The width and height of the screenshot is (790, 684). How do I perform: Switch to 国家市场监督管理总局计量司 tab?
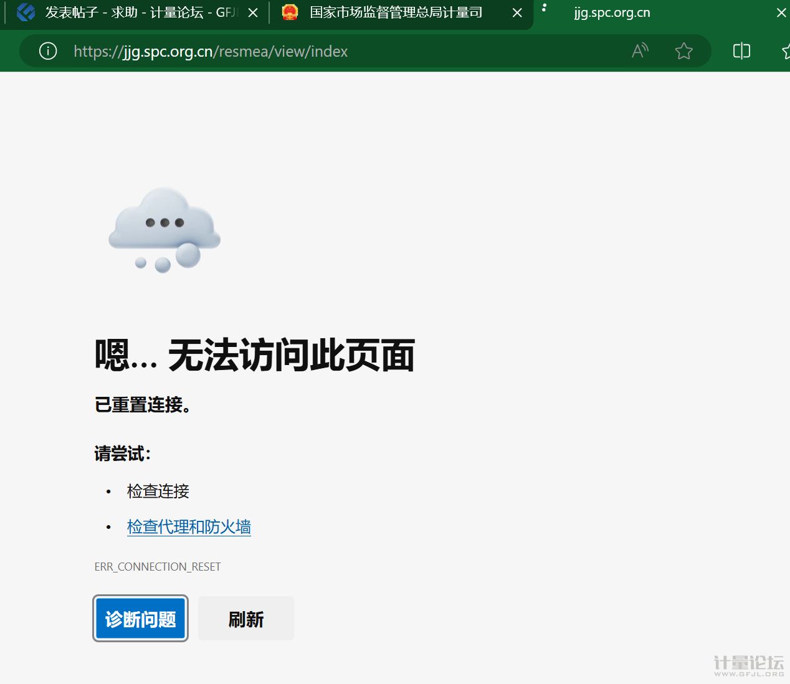click(396, 12)
